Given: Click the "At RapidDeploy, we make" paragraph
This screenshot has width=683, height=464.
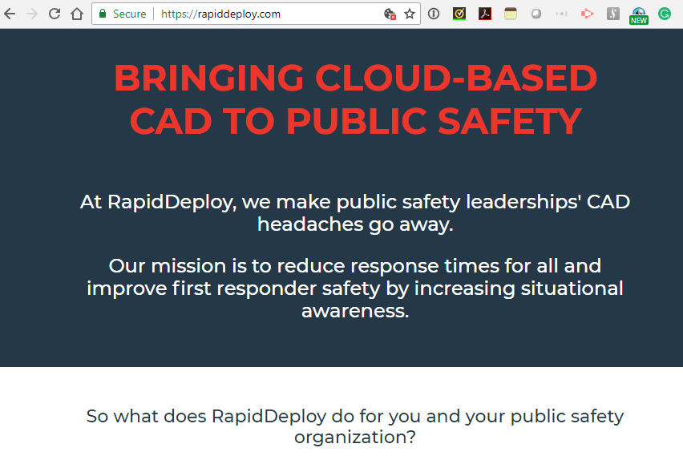Looking at the screenshot, I should [x=355, y=213].
